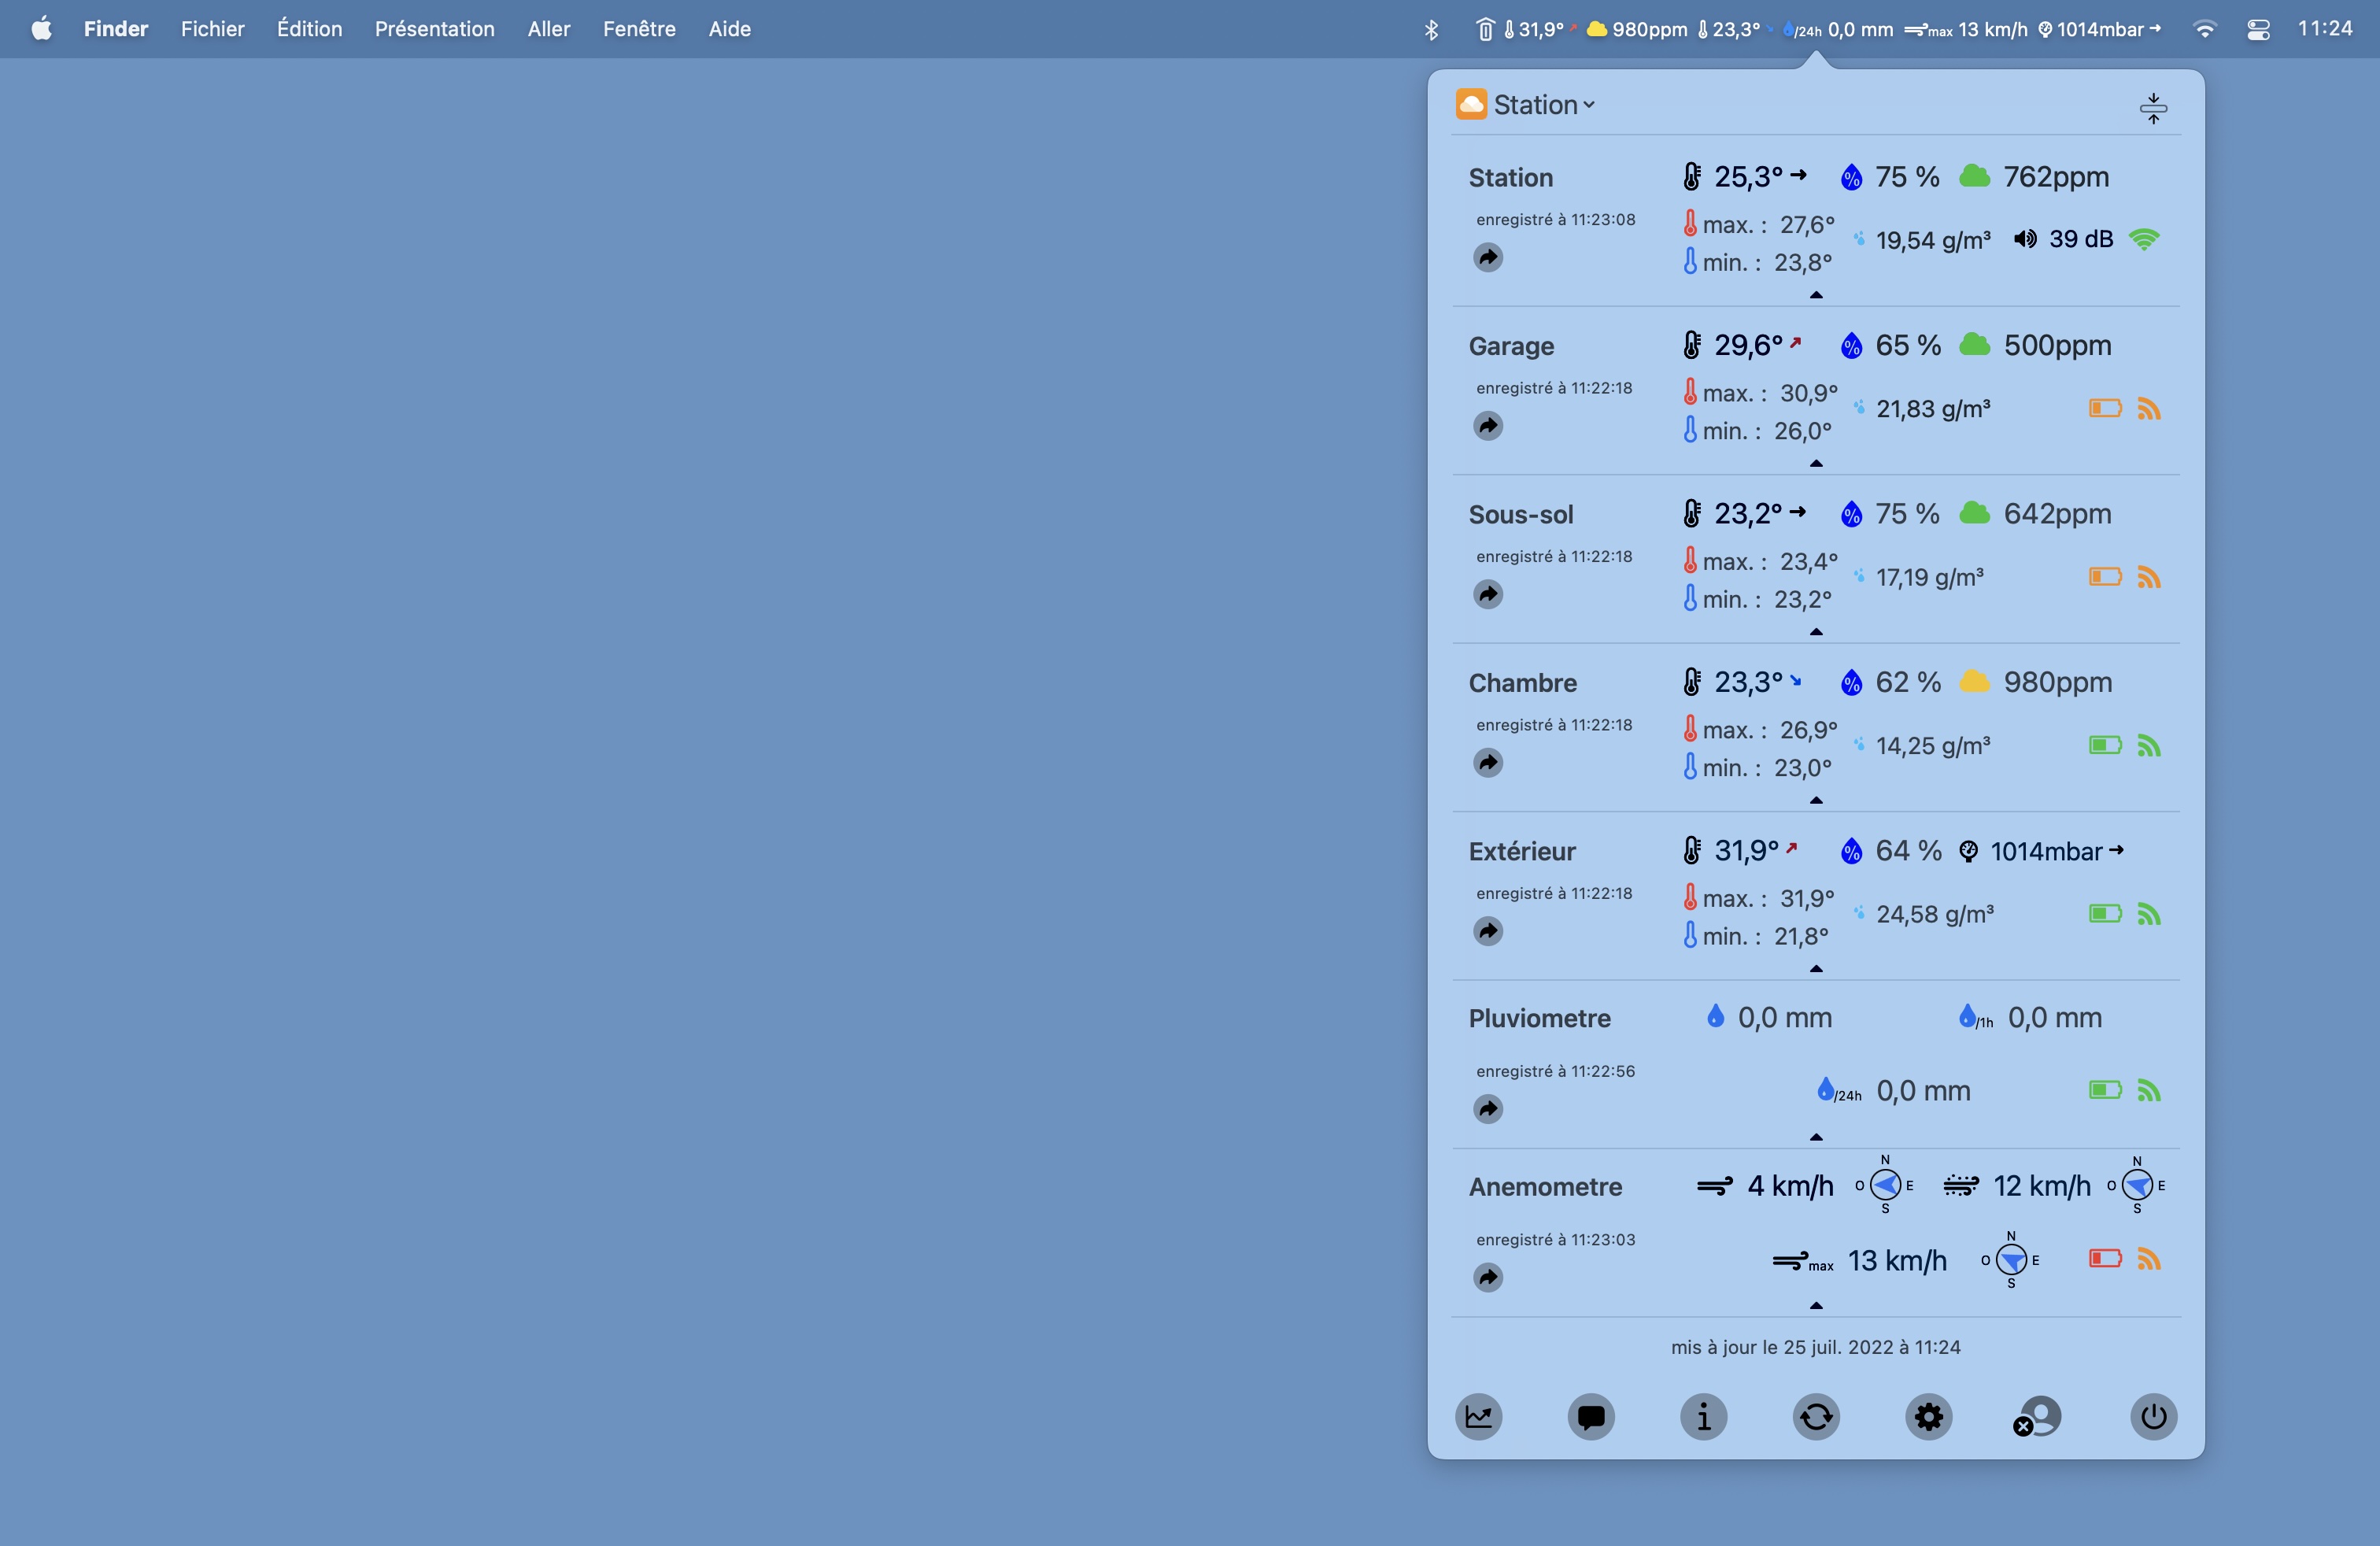This screenshot has height=1546, width=2380.
Task: Collapse the Chambre module triangle
Action: pos(1816,800)
